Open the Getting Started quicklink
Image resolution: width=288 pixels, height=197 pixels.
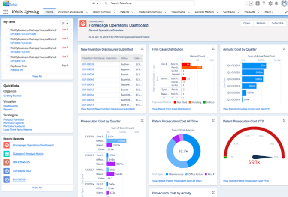[x=12, y=96]
